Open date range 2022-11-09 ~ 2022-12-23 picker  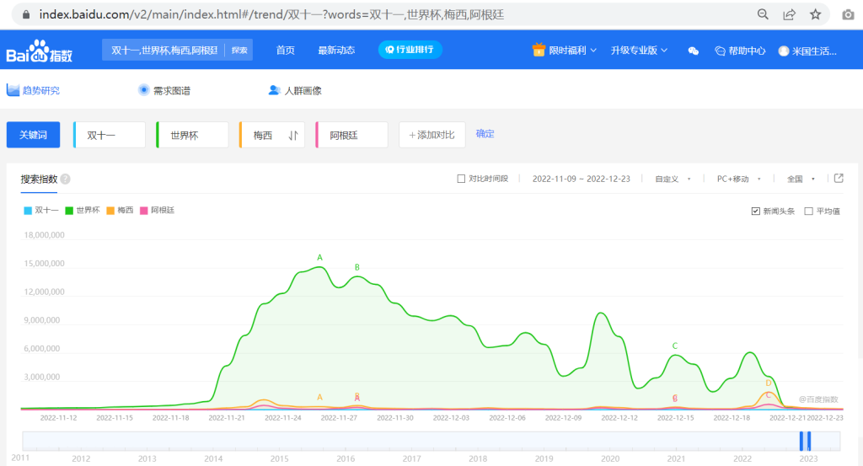[582, 179]
